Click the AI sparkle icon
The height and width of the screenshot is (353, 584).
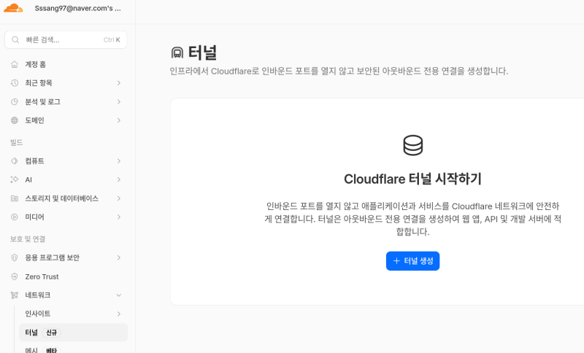15,179
